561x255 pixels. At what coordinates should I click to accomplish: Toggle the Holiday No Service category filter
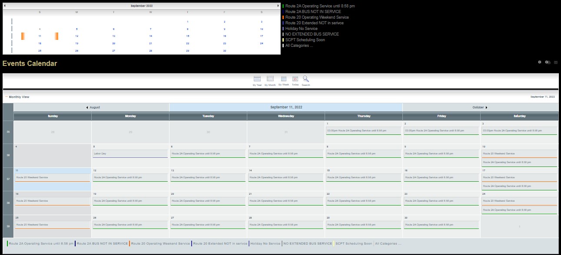(x=265, y=244)
